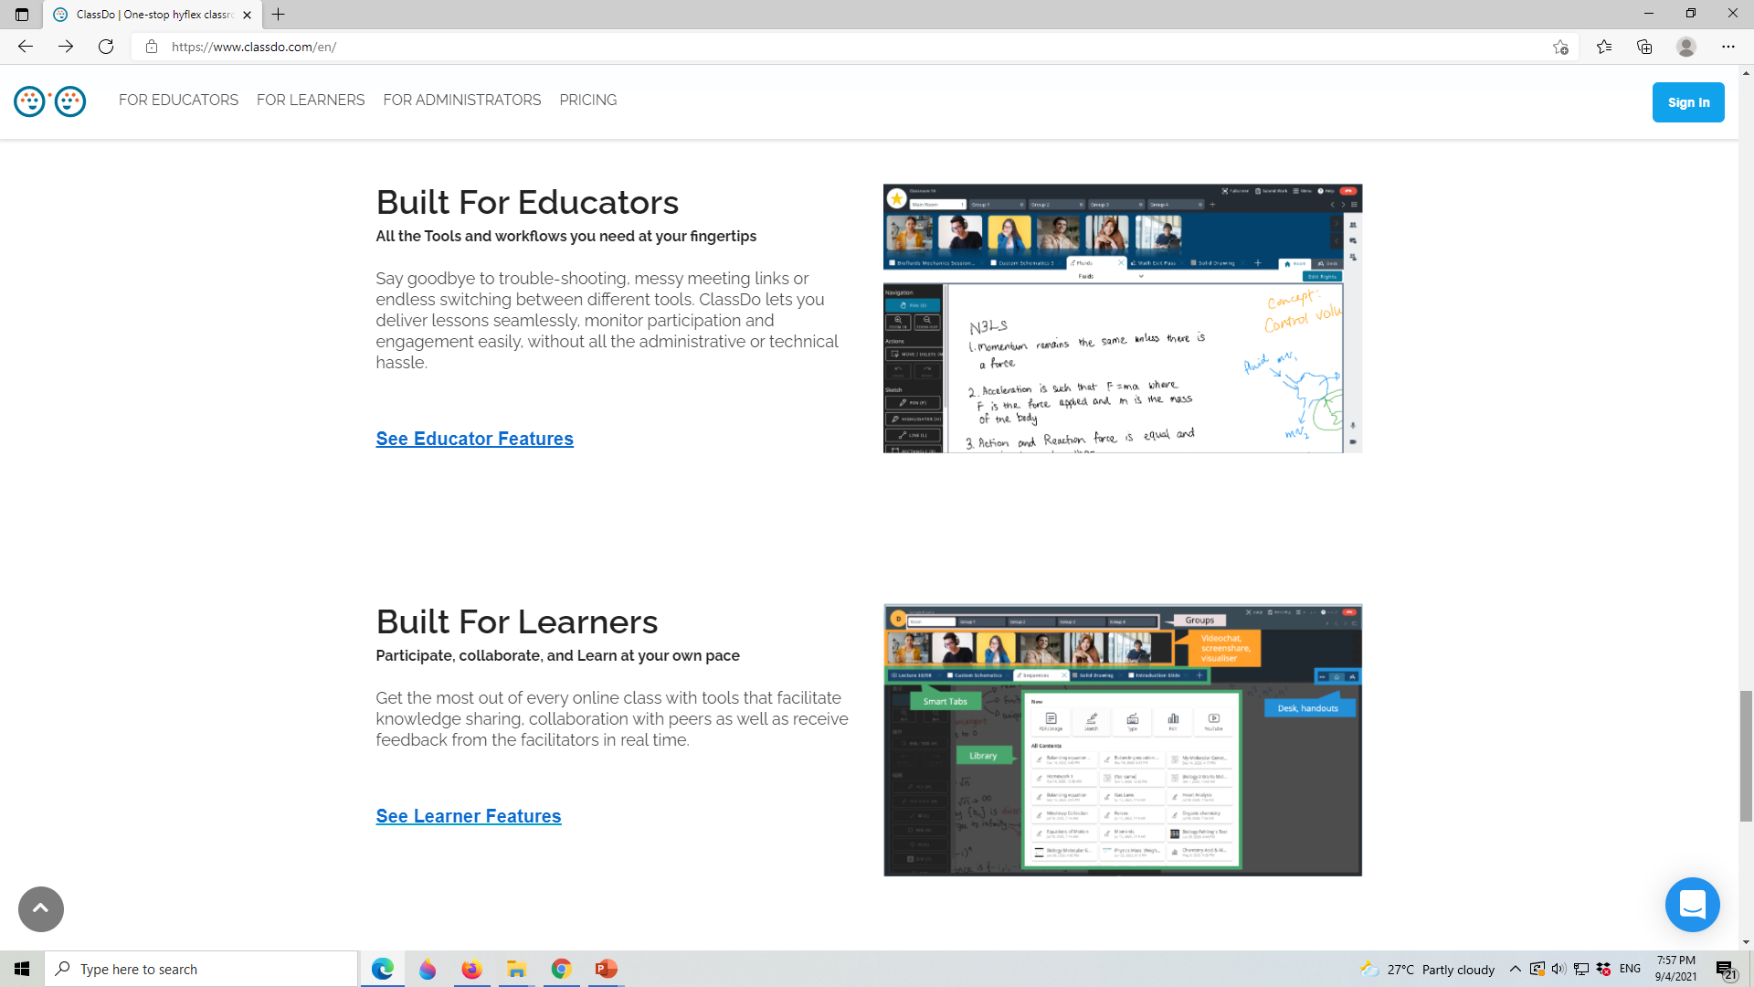This screenshot has height=987, width=1754.
Task: Click the scroll-to-top arrow button
Action: 41,908
